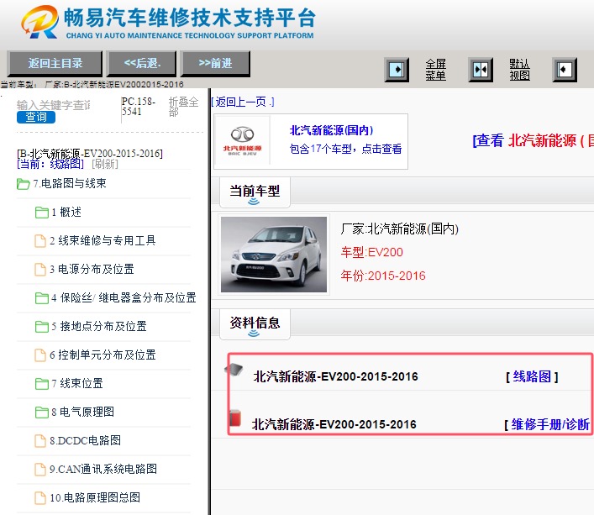Click the 北汽新能源(国内) brand link
Viewport: 594px width, 515px height.
[x=332, y=130]
